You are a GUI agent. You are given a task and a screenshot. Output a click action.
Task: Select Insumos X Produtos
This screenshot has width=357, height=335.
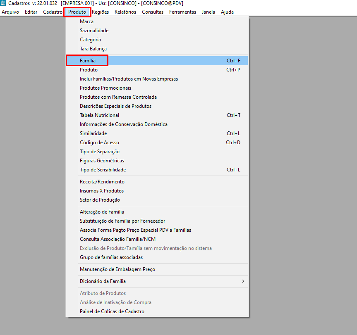click(x=157, y=191)
